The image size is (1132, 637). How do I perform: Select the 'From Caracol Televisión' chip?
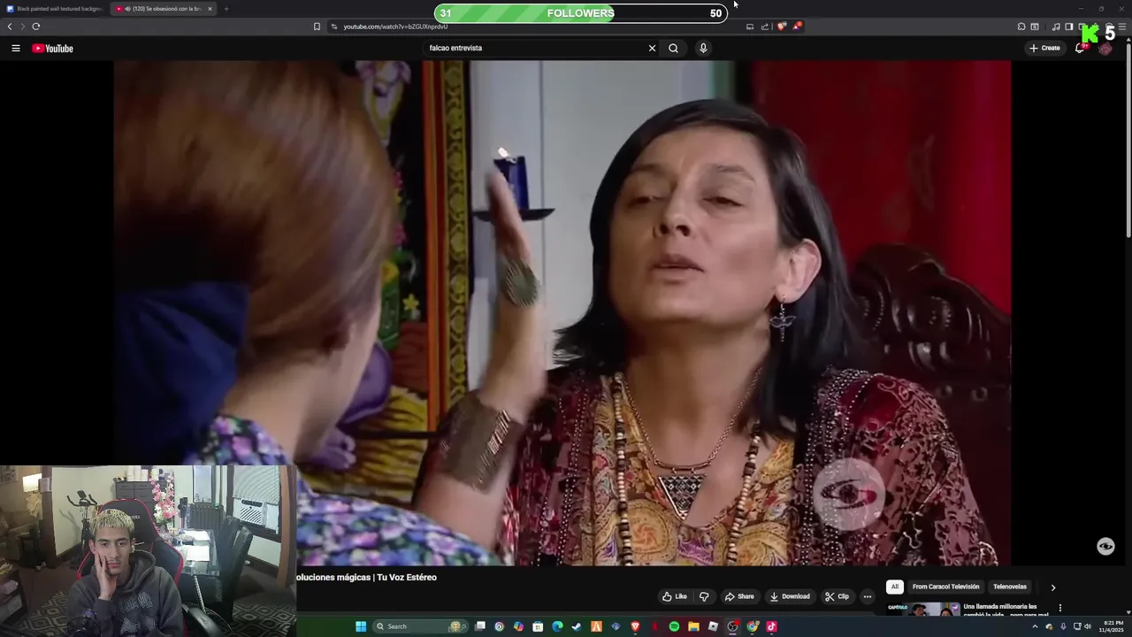click(945, 587)
